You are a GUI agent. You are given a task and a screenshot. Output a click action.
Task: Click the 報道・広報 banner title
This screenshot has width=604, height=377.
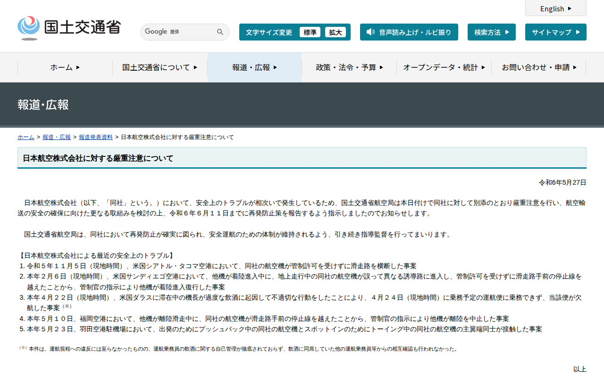43,105
